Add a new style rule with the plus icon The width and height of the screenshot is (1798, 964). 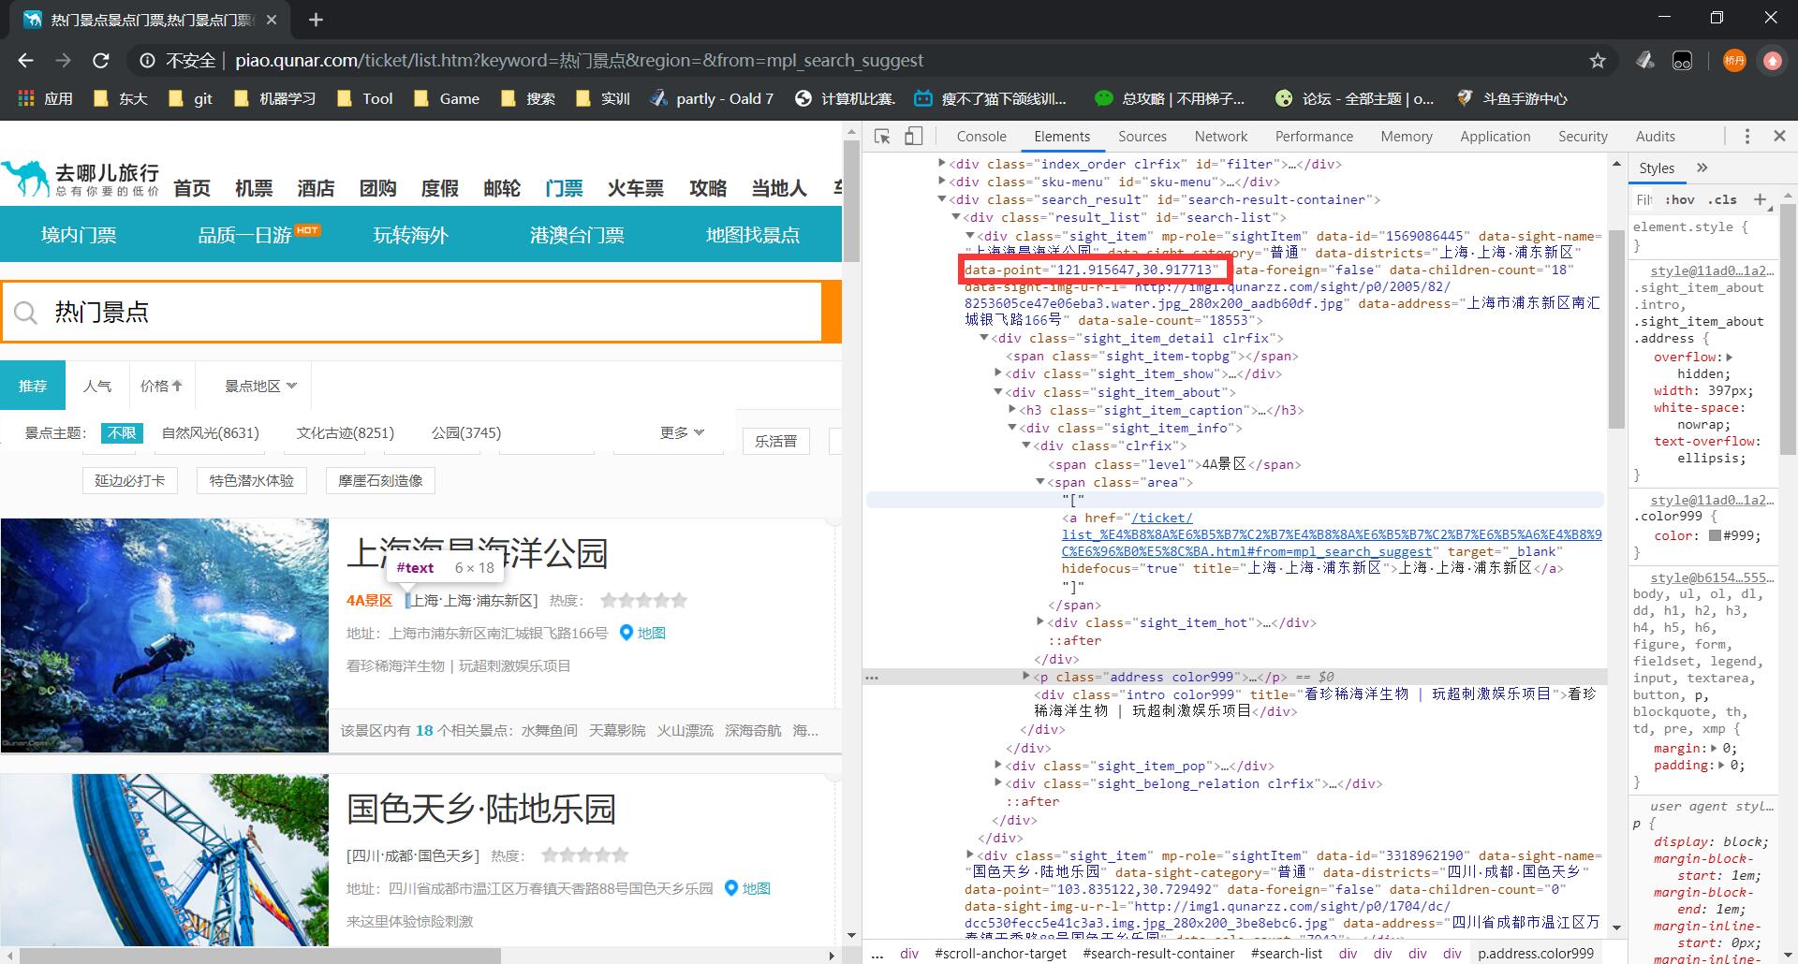pyautogui.click(x=1760, y=199)
